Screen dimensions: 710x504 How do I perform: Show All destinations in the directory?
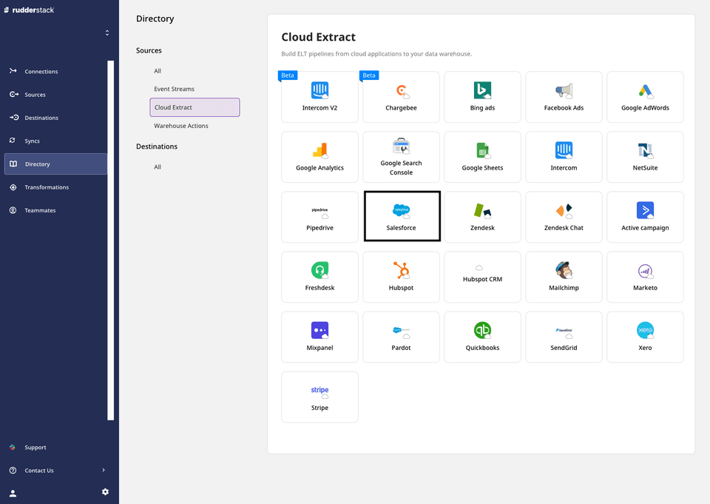coord(157,167)
